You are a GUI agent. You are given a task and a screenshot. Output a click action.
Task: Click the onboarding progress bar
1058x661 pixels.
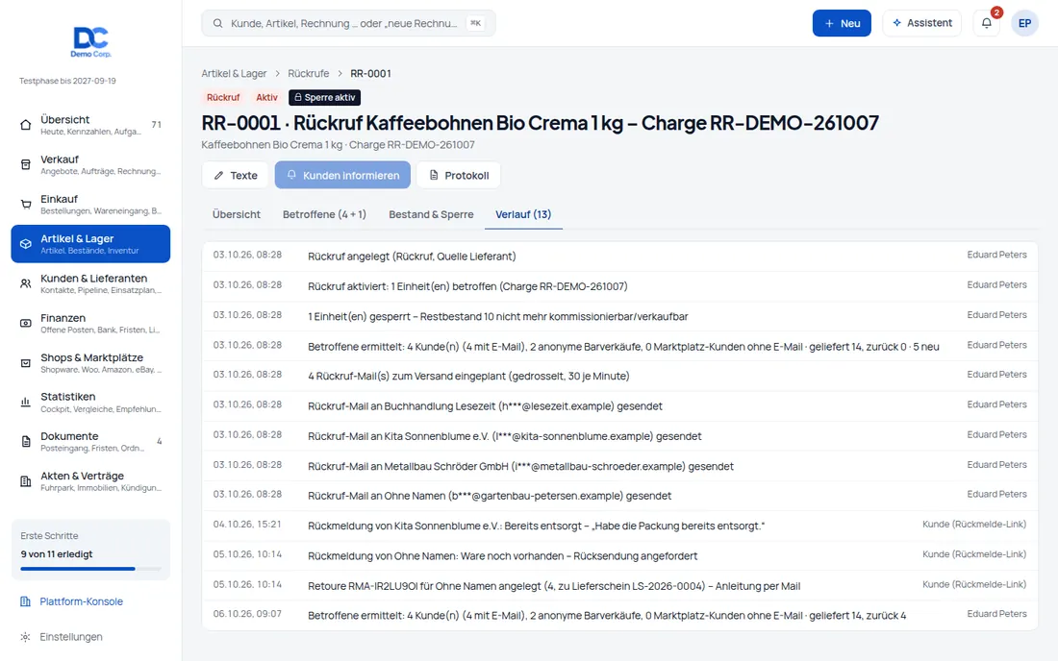tap(90, 569)
